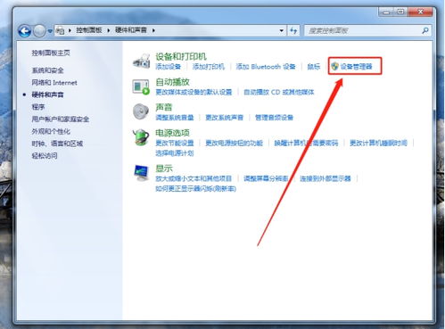The height and width of the screenshot is (329, 445).
Task: Open the 程序 category
Action: (x=38, y=107)
